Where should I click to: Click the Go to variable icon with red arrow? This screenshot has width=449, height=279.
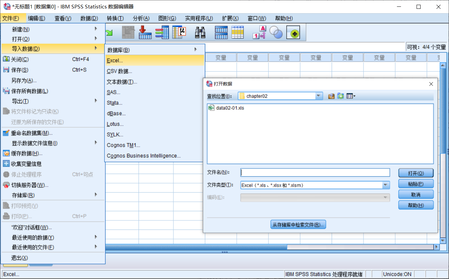tap(145, 33)
